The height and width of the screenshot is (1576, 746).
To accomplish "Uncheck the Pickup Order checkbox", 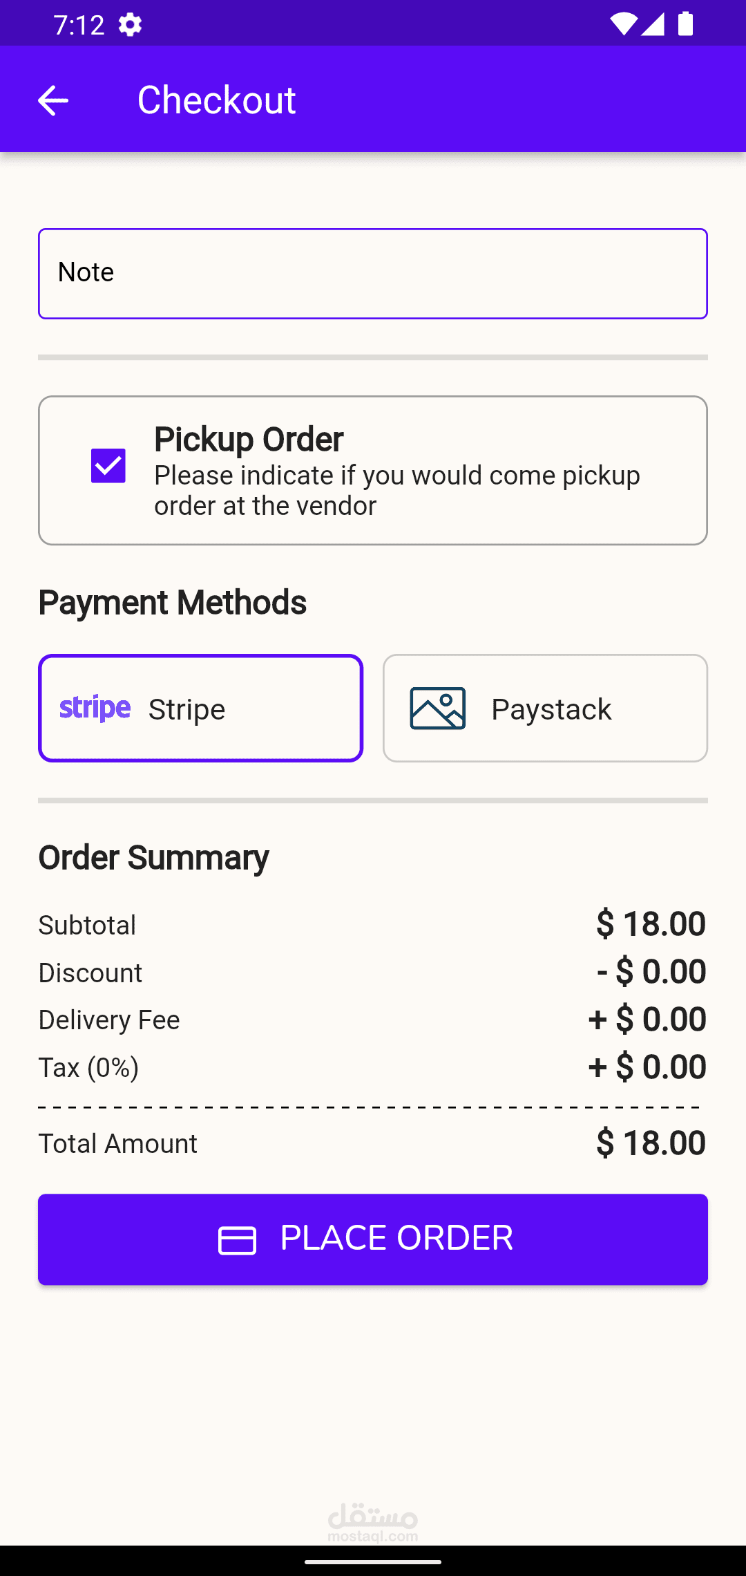I will pos(108,466).
